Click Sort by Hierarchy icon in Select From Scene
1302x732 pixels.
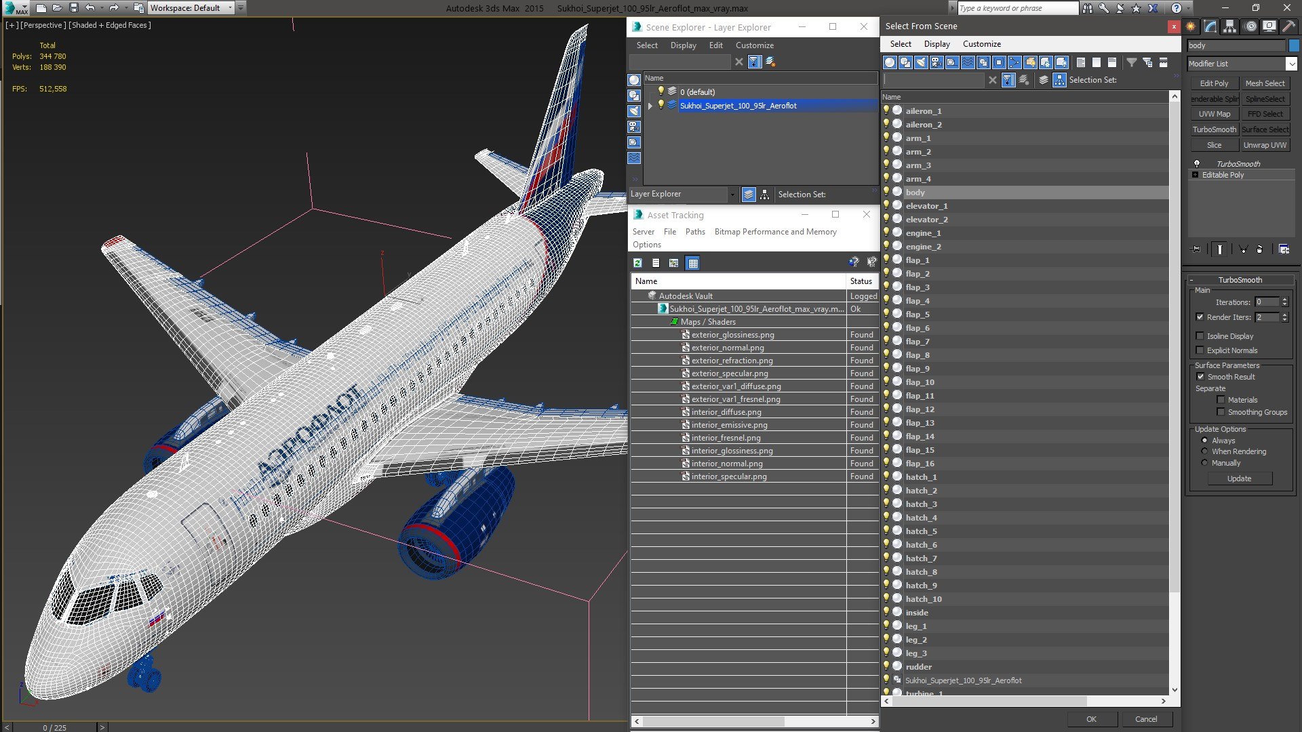[1059, 80]
